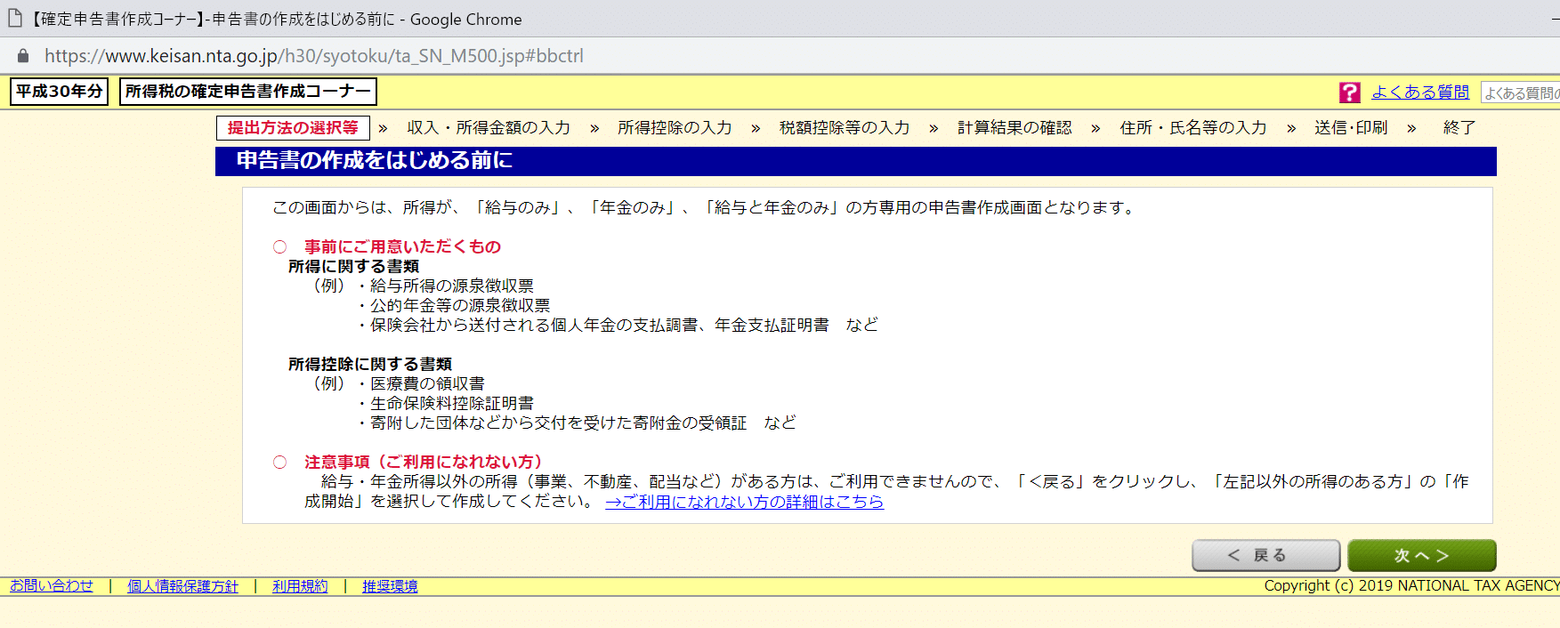The height and width of the screenshot is (628, 1560).
Task: Click the padlock security icon in address bar
Action: point(23,56)
